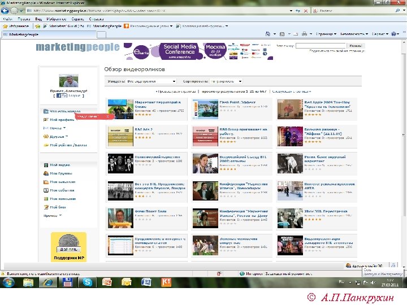Click the site search button next to the search box
The width and height of the screenshot is (407, 305).
[356, 46]
